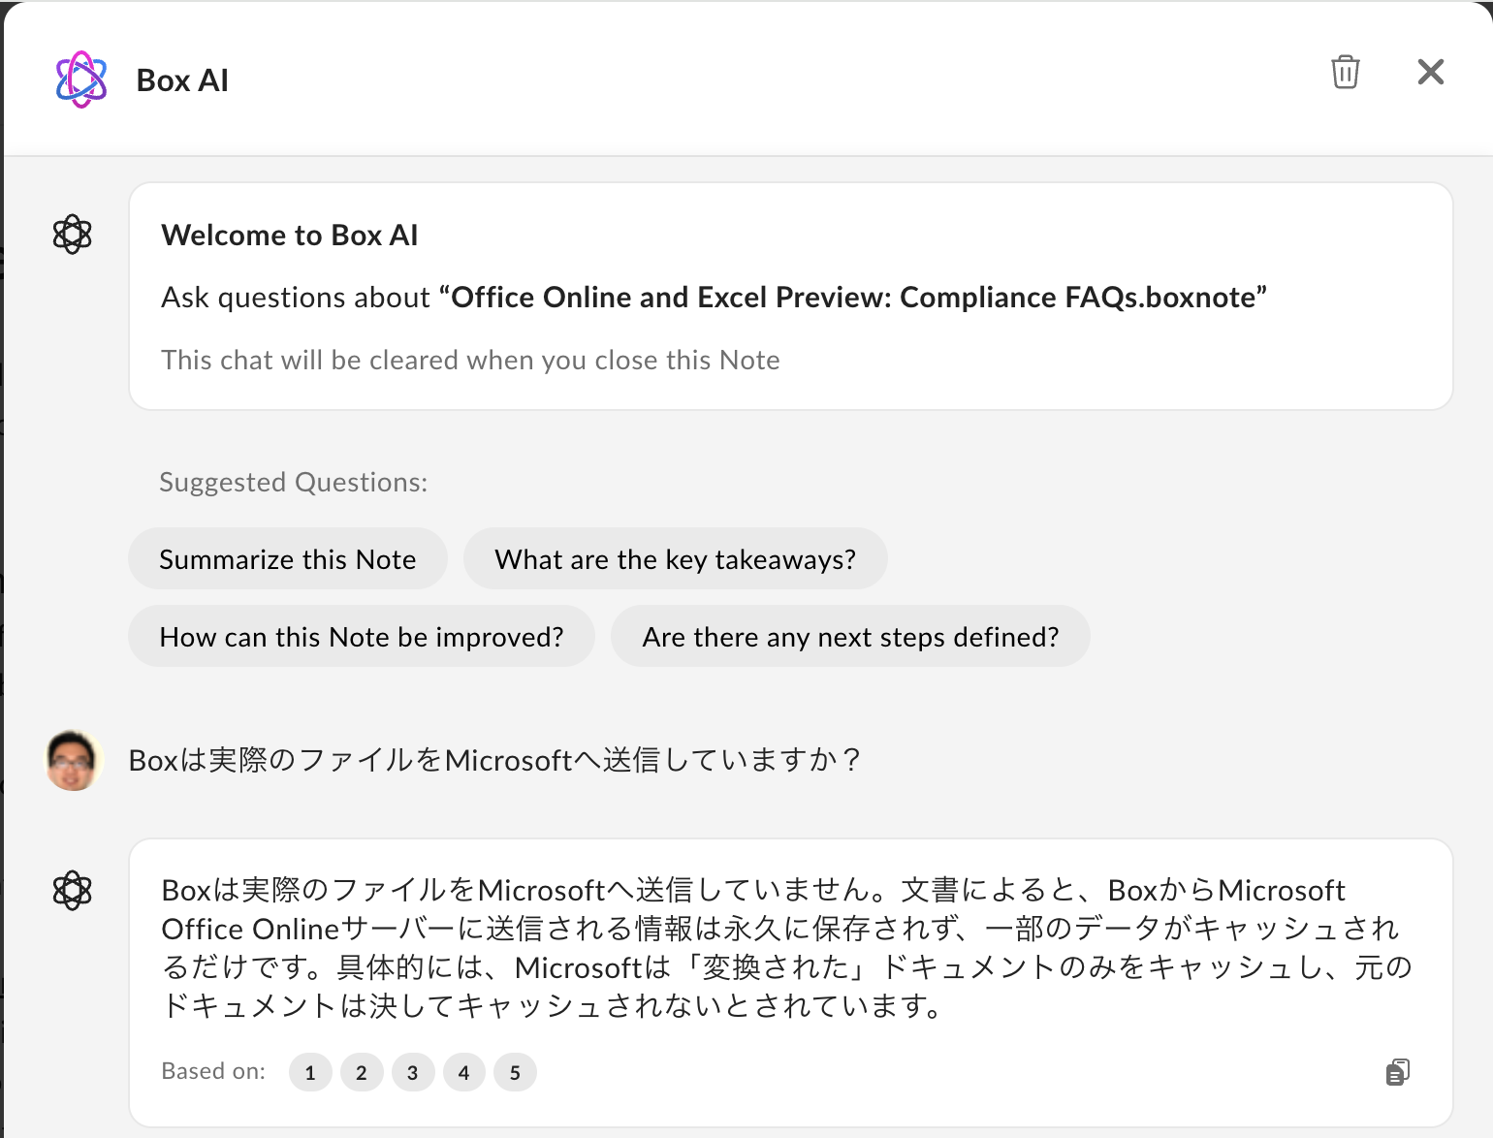Click the user profile photo
The image size is (1493, 1138).
74,761
